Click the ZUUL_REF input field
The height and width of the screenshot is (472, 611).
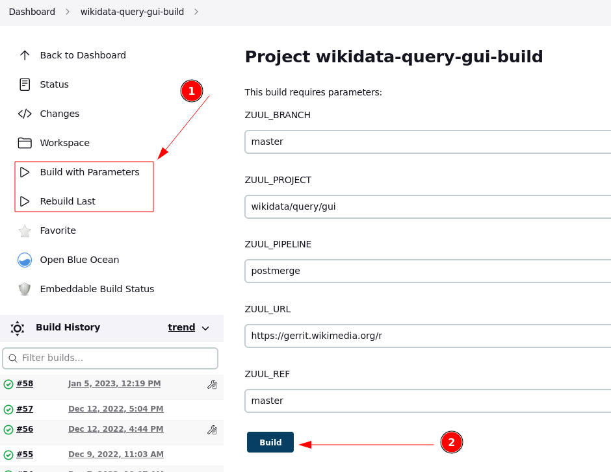pos(428,401)
